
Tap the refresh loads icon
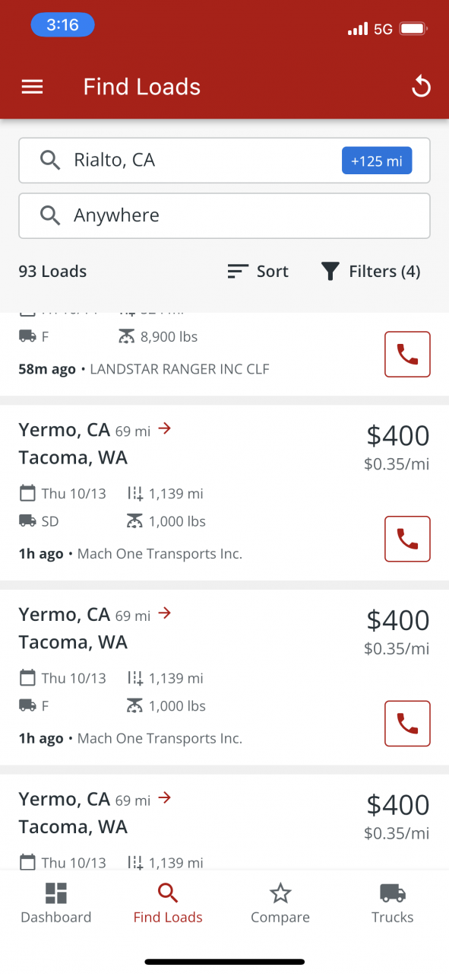(x=421, y=87)
